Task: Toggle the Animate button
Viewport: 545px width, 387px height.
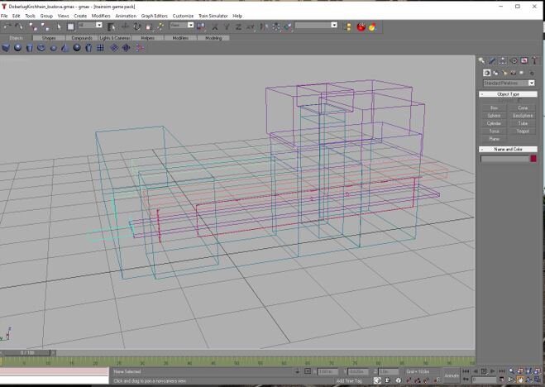Action: click(x=452, y=375)
